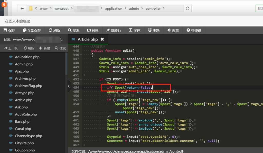Click the PHP icon beside Base.php
This screenshot has height=153, width=263.
[x=11, y=121]
